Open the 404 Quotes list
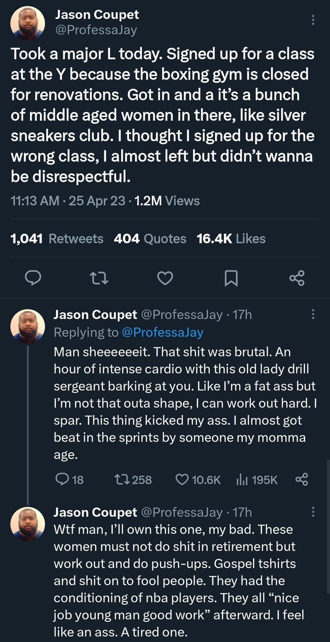 [x=150, y=239]
